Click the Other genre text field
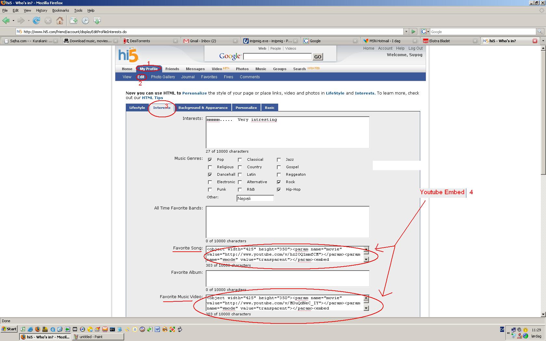The image size is (546, 341). tap(255, 198)
